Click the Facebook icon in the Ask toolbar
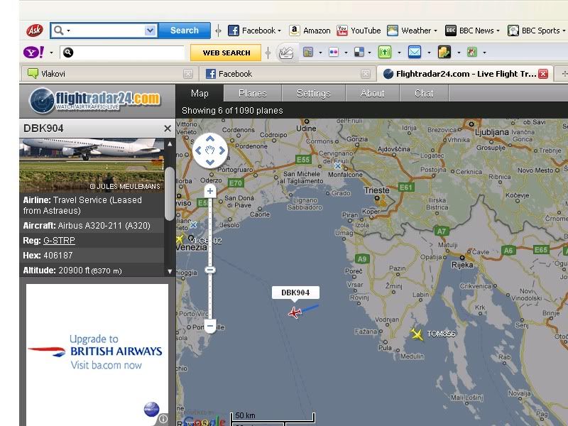 tap(234, 31)
